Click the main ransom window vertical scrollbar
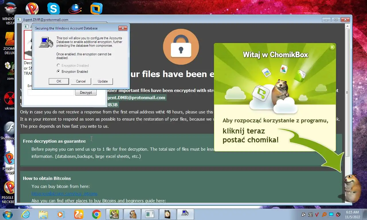The width and height of the screenshot is (367, 220). [x=348, y=93]
